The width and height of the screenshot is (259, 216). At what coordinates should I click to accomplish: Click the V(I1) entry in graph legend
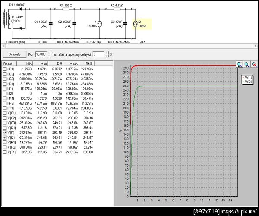pyautogui.click(x=247, y=77)
